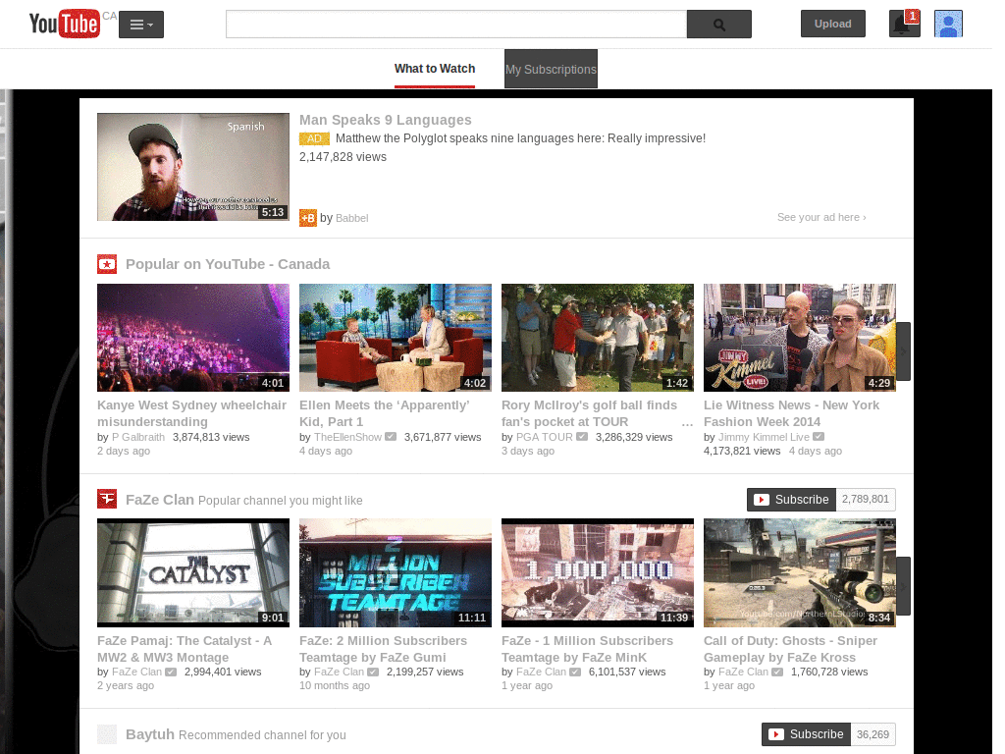Open FaZe Pamaj: The Catalyst title
This screenshot has width=1005, height=754.
tap(185, 649)
